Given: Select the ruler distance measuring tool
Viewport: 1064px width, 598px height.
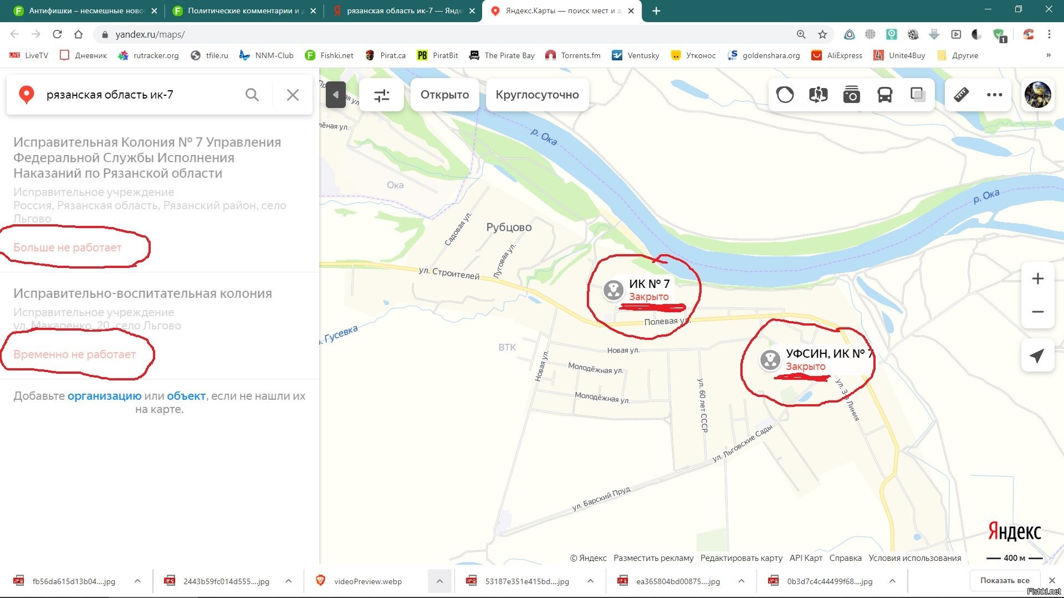Looking at the screenshot, I should point(961,95).
